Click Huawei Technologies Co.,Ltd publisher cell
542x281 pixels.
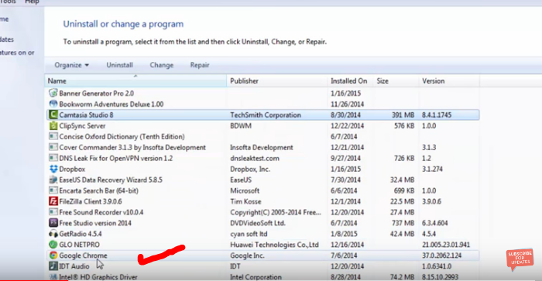(x=274, y=245)
